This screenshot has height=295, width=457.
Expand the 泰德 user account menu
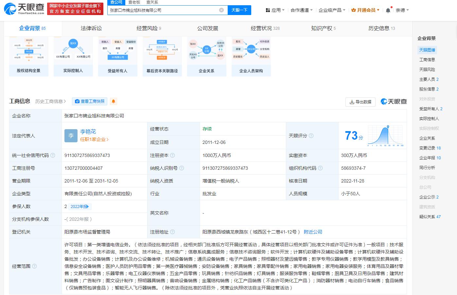tap(402, 10)
